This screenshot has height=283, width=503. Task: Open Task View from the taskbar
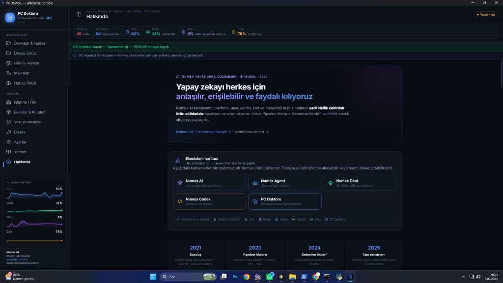pos(224,277)
